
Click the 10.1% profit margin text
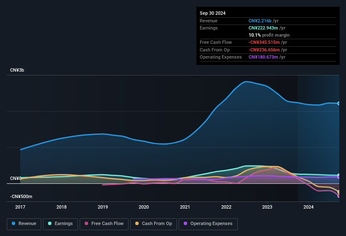click(x=269, y=35)
